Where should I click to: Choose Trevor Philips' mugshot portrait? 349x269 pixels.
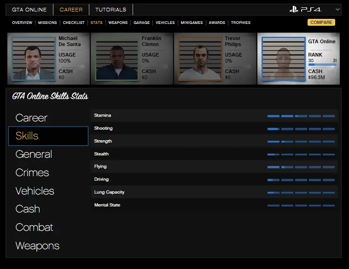coord(200,59)
